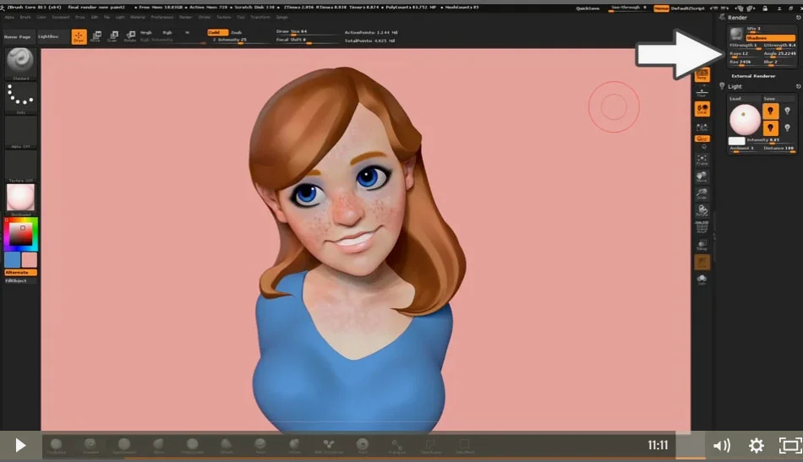Enable the Mrgb paint mode
The width and height of the screenshot is (803, 462).
tap(146, 32)
